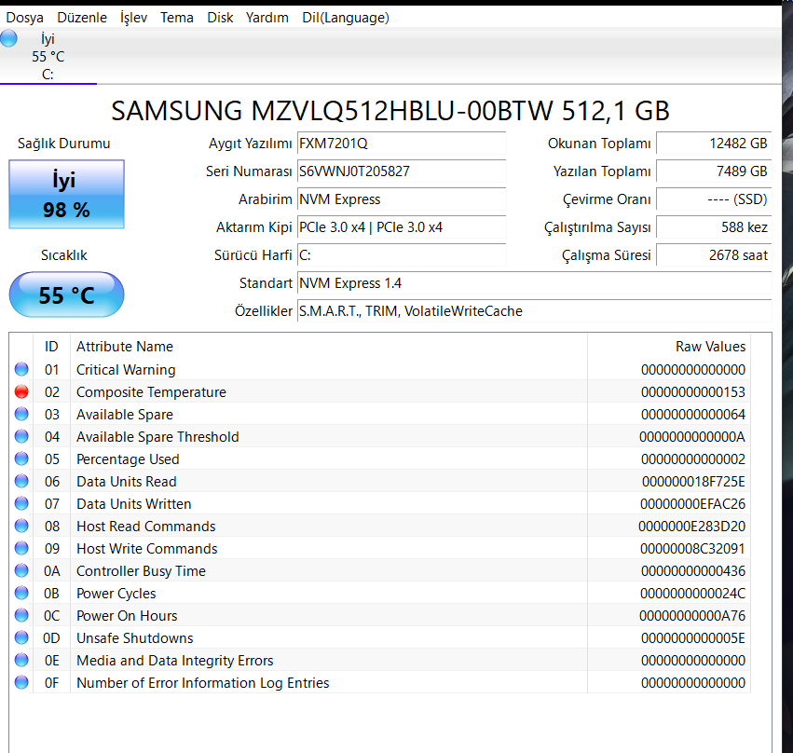Click the status icon for Available Spare row 03

pos(21,414)
